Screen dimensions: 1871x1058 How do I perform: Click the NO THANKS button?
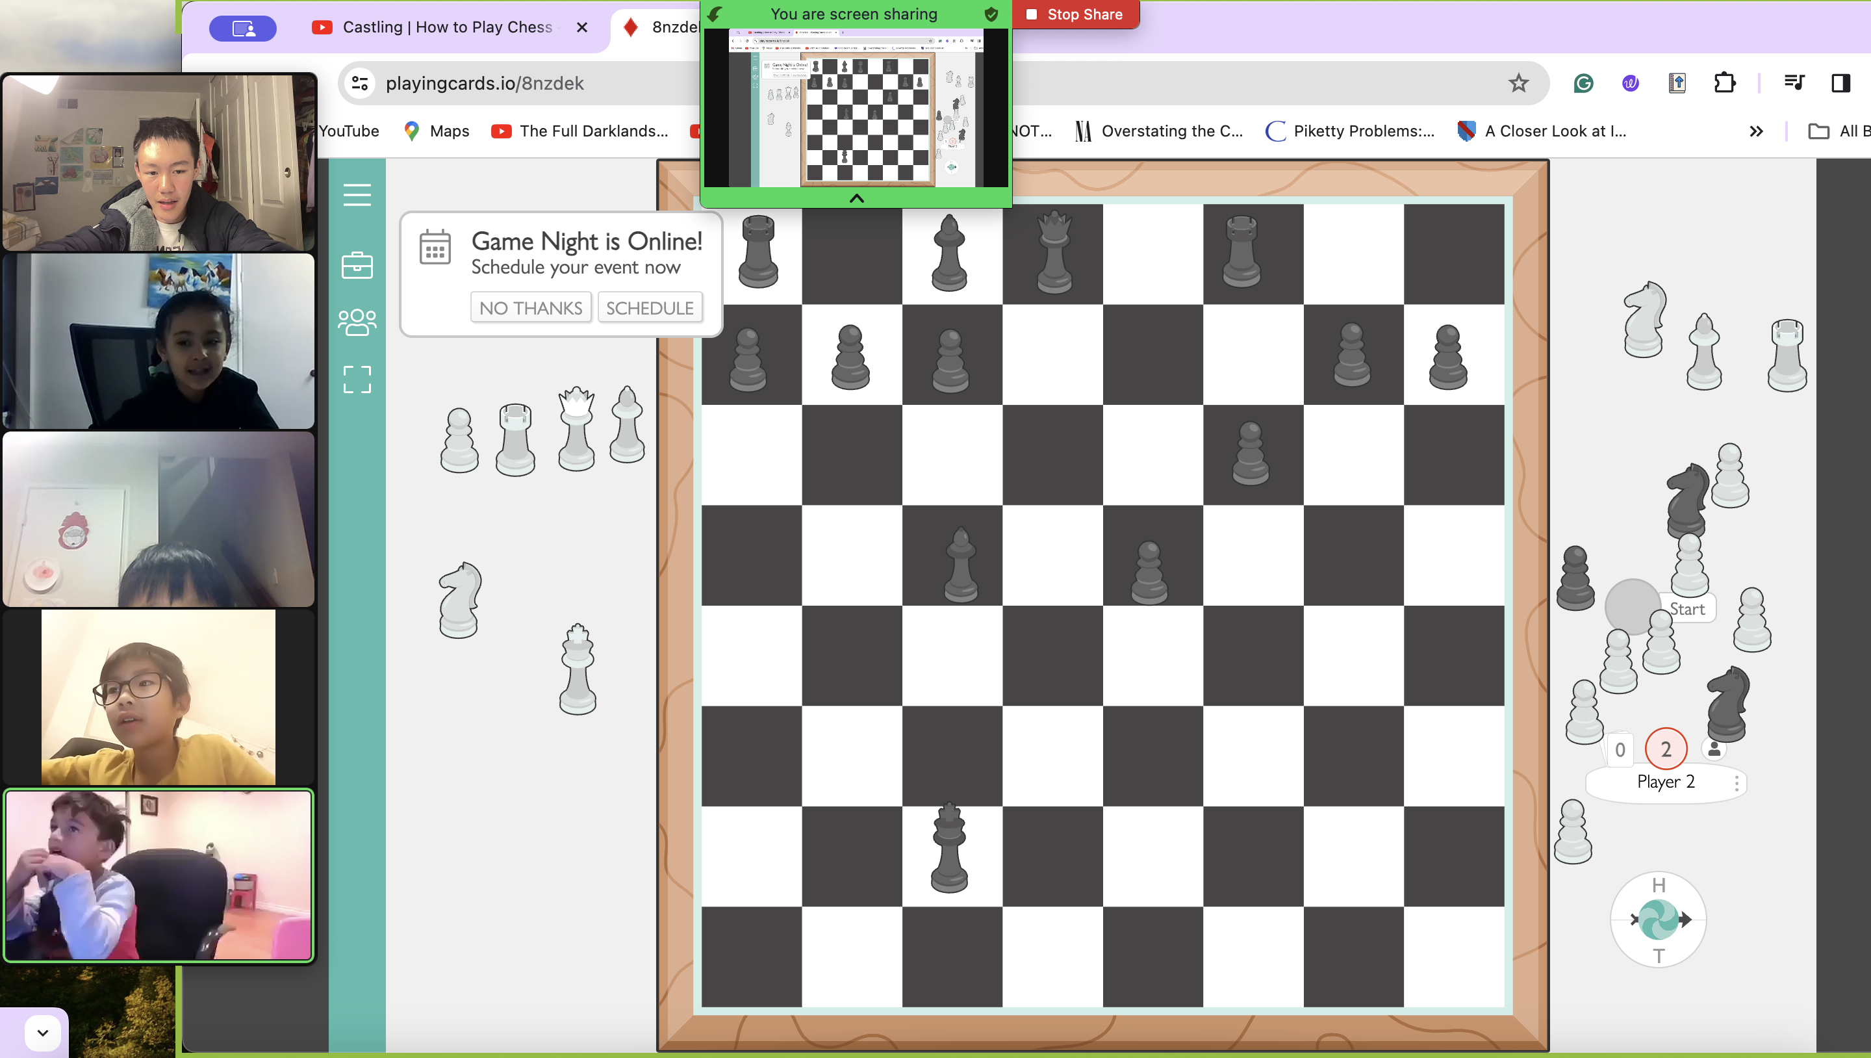tap(531, 307)
